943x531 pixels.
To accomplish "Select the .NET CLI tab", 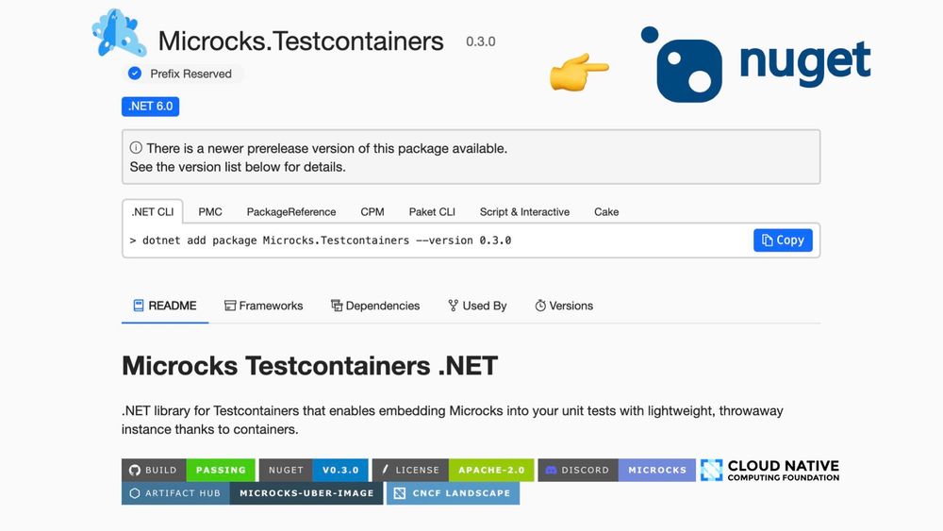I will (x=153, y=211).
